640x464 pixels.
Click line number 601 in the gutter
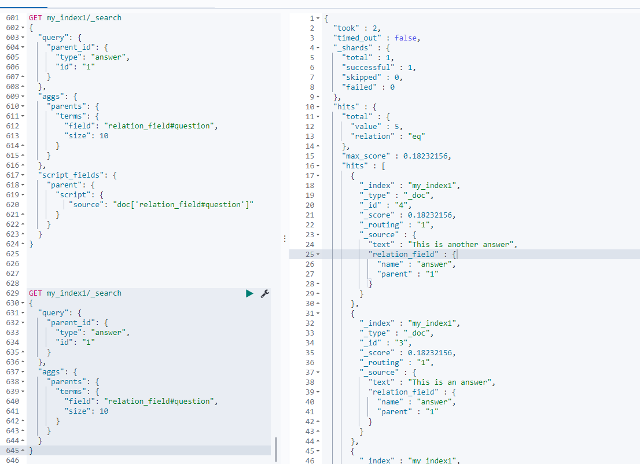12,17
